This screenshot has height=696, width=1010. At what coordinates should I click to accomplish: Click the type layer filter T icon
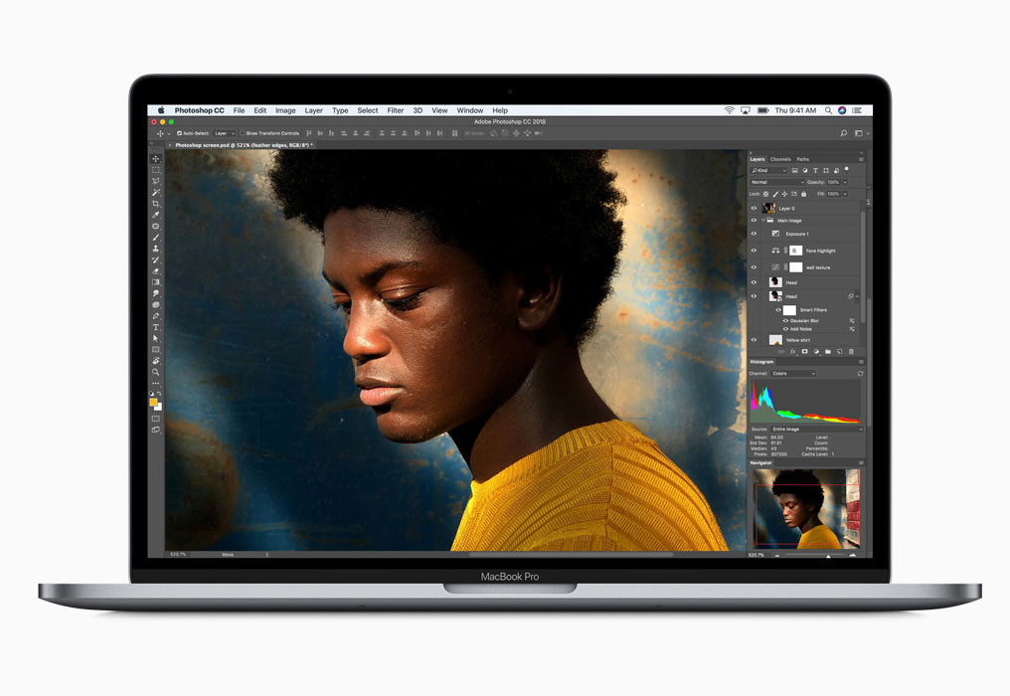(815, 171)
